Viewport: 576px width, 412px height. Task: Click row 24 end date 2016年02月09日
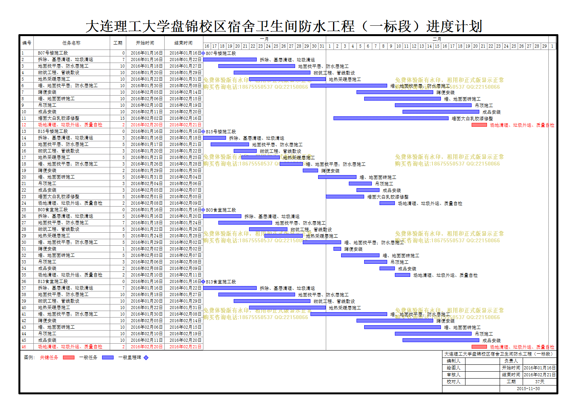tap(185, 203)
